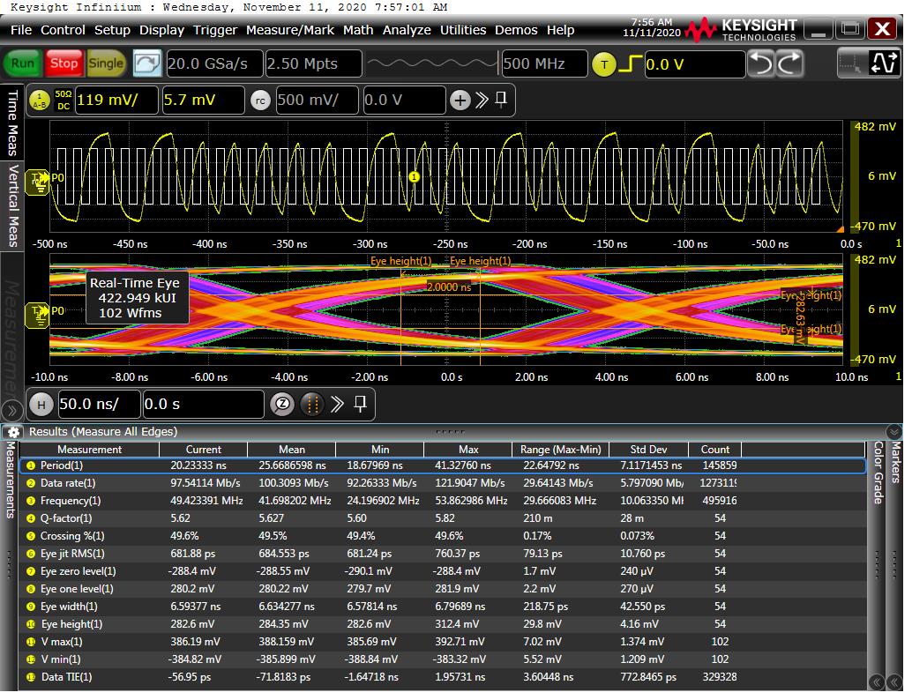Click the red Stop button
Screen dimensions: 912x700
(64, 63)
